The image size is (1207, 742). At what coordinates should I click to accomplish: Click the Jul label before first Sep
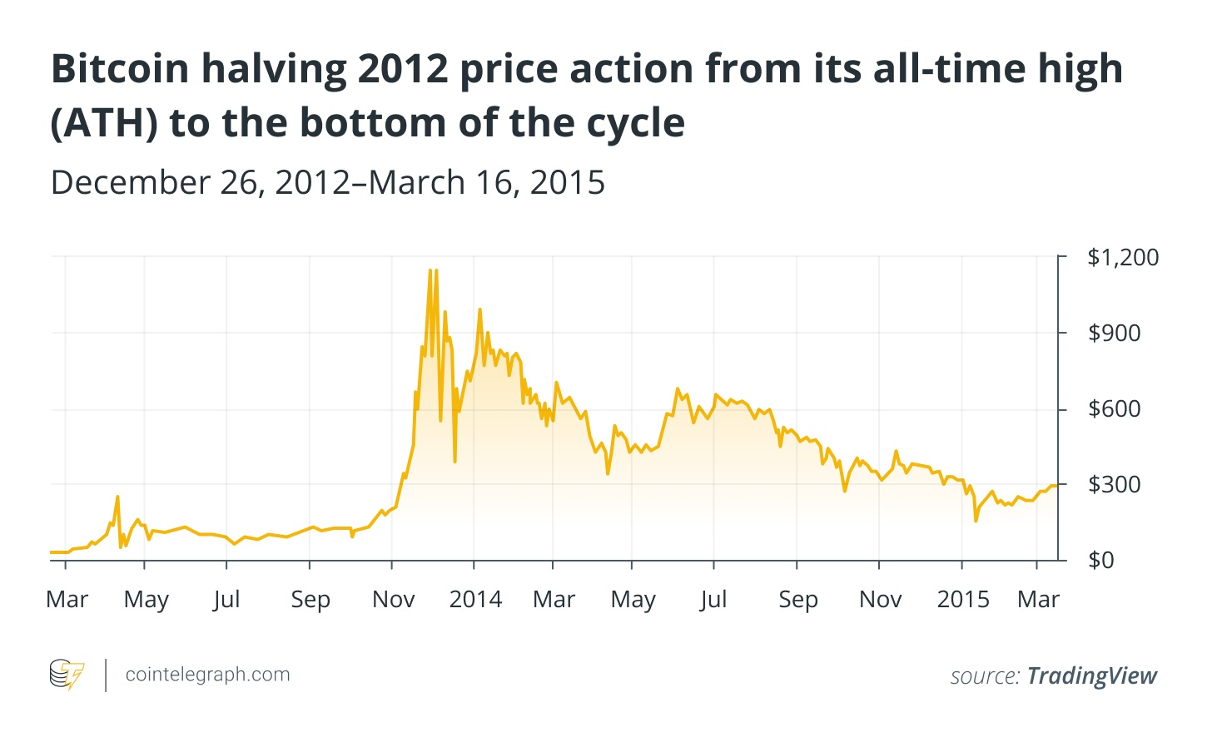point(226,600)
